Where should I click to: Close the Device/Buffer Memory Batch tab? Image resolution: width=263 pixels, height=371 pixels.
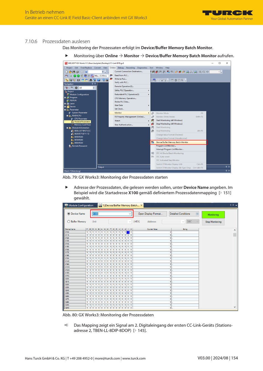141,205
